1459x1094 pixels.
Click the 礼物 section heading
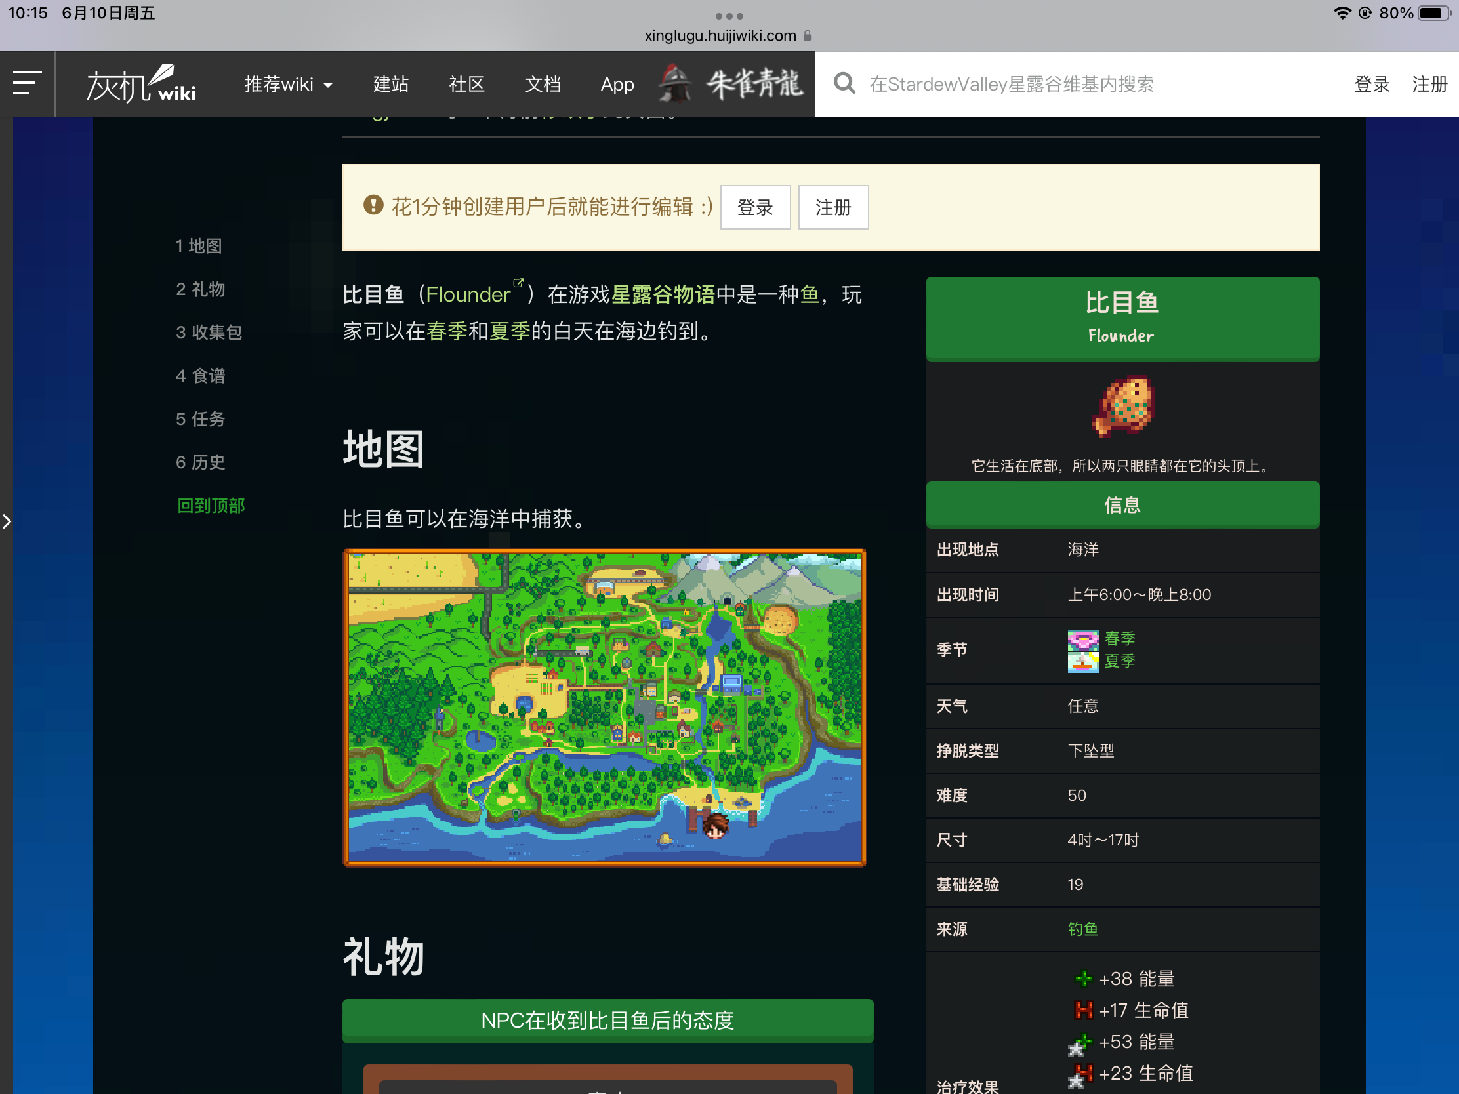tap(383, 957)
